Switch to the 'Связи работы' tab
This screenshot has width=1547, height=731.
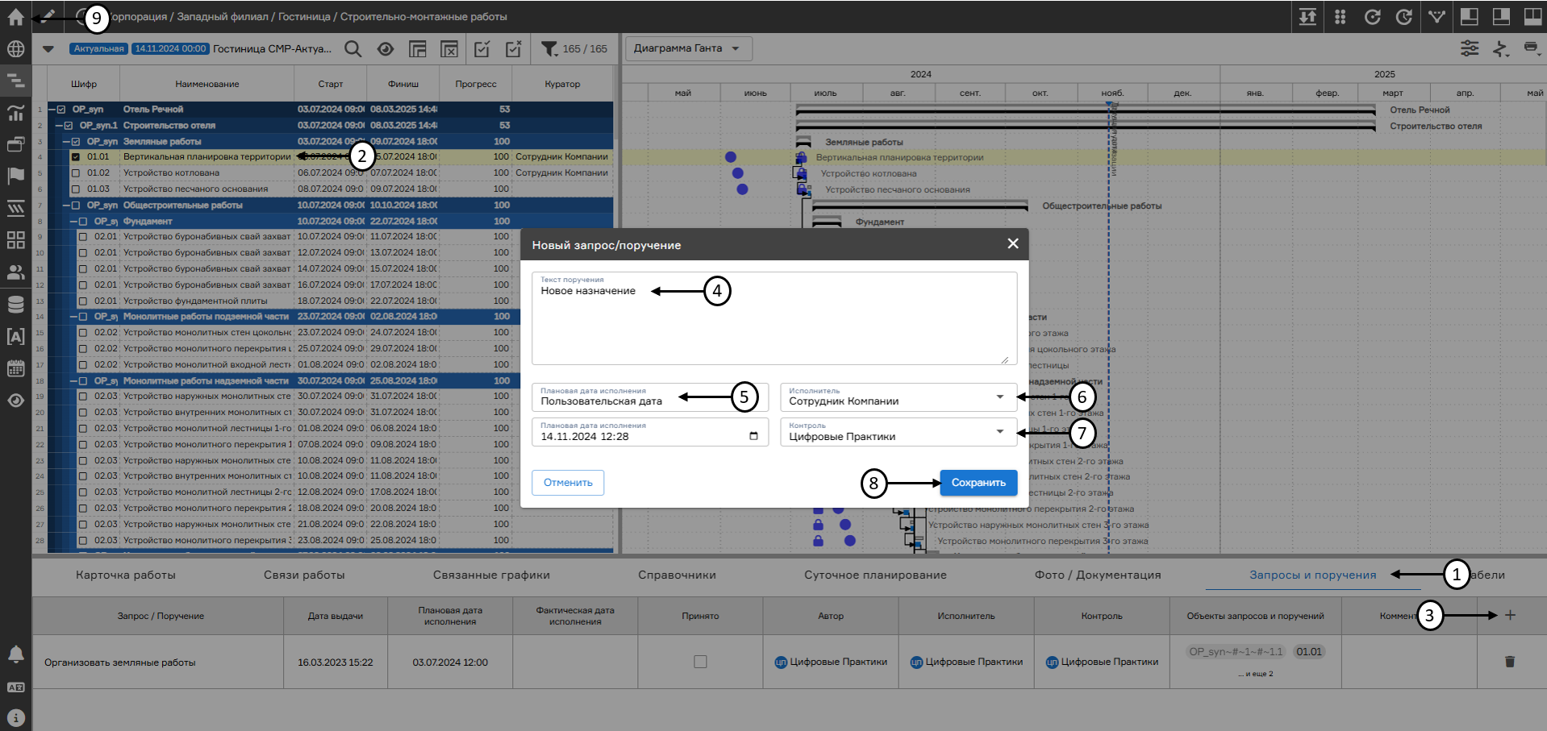point(304,575)
